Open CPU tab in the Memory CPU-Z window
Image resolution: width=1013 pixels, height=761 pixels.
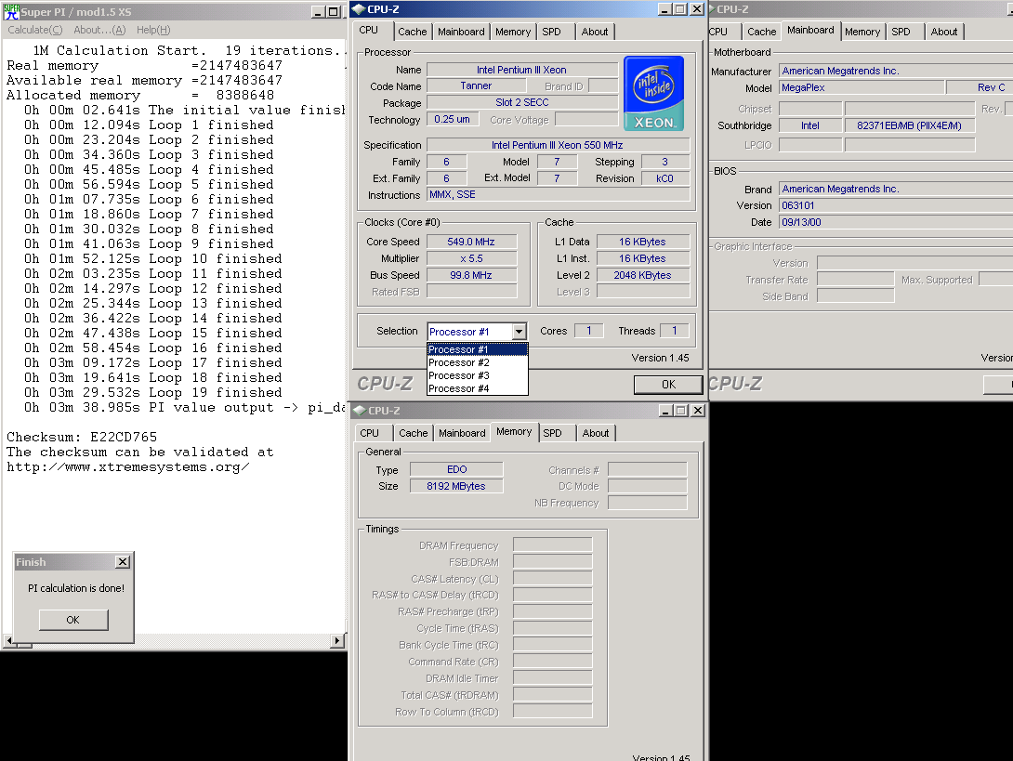tap(370, 433)
